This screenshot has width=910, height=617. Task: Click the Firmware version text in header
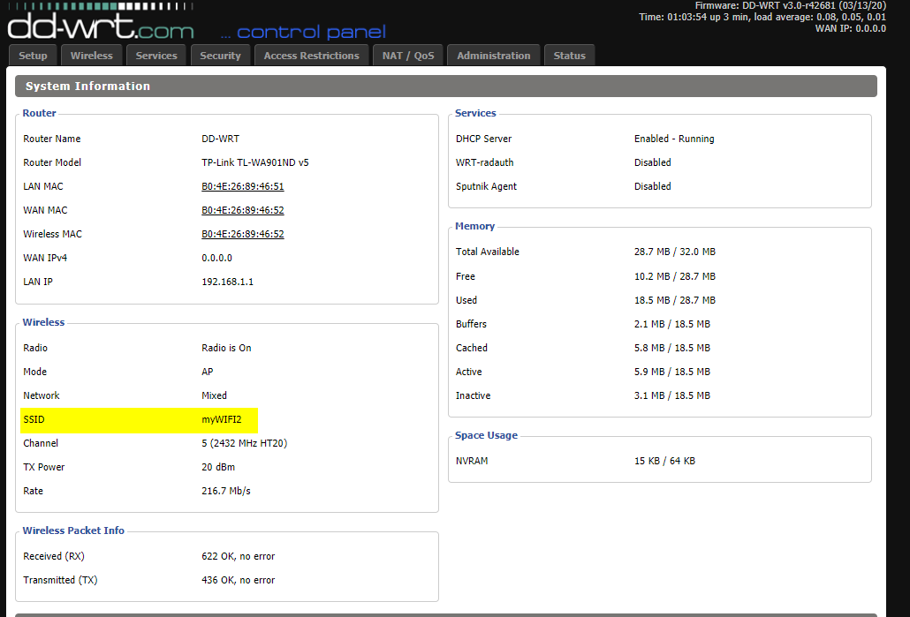point(791,5)
